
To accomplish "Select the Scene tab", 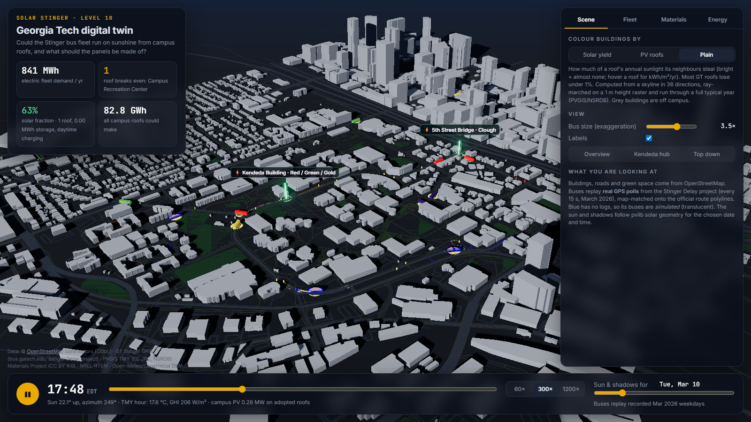I will [x=586, y=20].
